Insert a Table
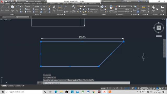The height and width of the screenshot is (94, 167). pyautogui.click(x=66, y=12)
